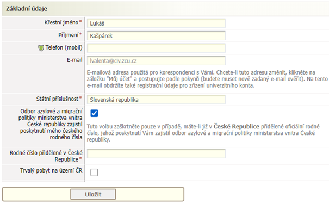329x203 pixels.
Task: Click the e-mail explanation paragraph mentioning Můj účet
Action: pyautogui.click(x=207, y=79)
